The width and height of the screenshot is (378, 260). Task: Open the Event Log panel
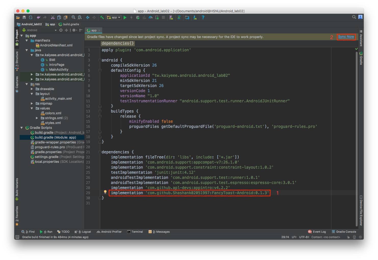click(317, 232)
